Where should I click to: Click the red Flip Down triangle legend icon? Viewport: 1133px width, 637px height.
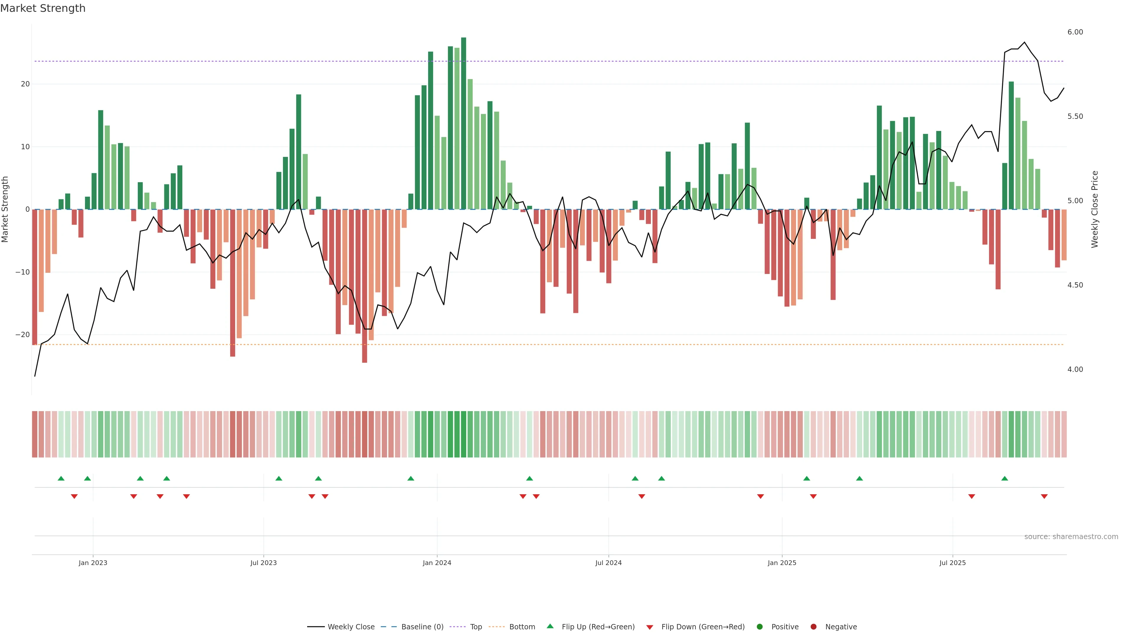point(650,627)
